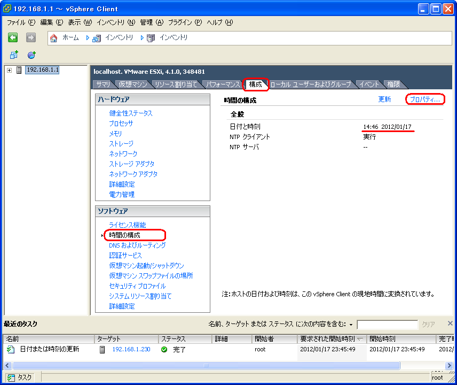457x385 pixels.
Task: Click the Home icon in address bar
Action: click(54, 38)
